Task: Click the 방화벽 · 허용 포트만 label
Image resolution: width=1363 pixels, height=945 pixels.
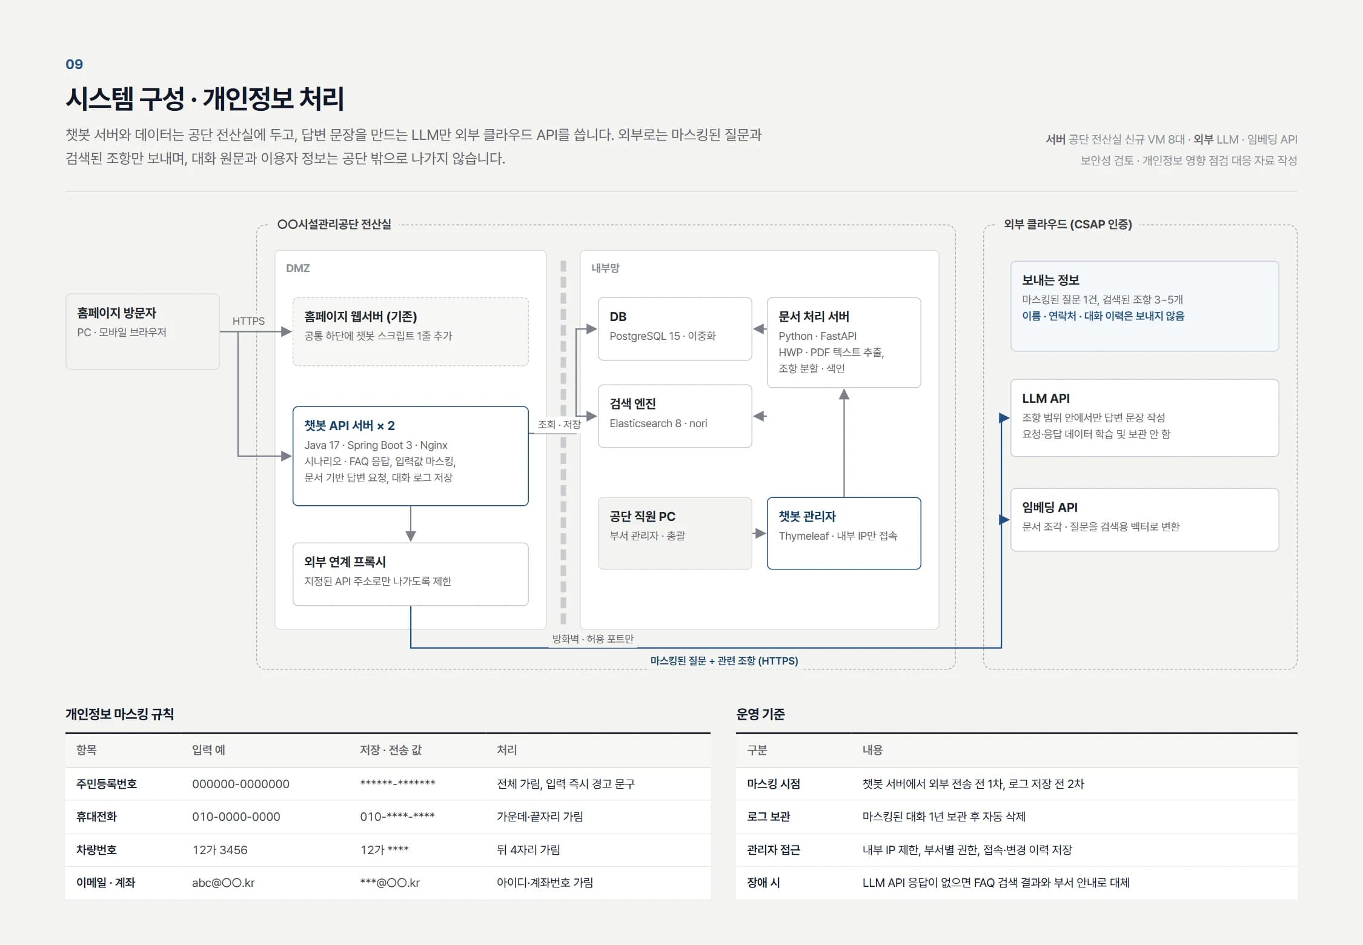Action: click(x=592, y=638)
